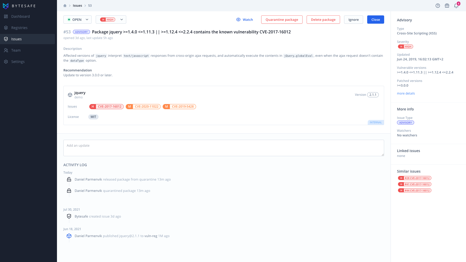Screen dimensions: 466x262
Task: Open the CVE-2017-16012 issue tag
Action: click(106, 107)
